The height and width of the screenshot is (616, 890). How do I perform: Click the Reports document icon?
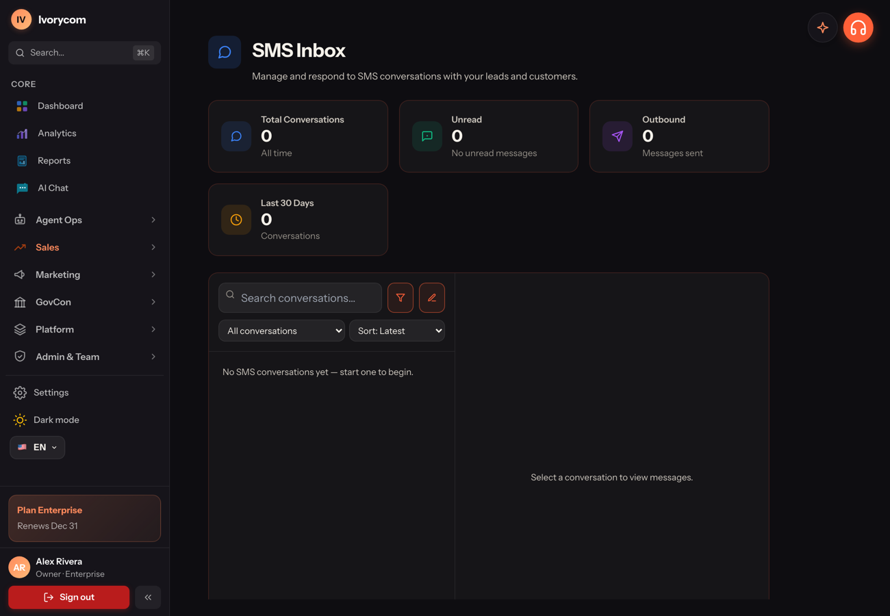tap(22, 161)
